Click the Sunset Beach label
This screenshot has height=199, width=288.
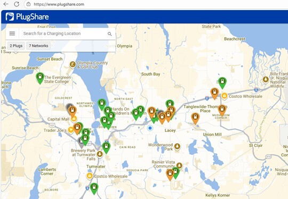[x=50, y=59]
